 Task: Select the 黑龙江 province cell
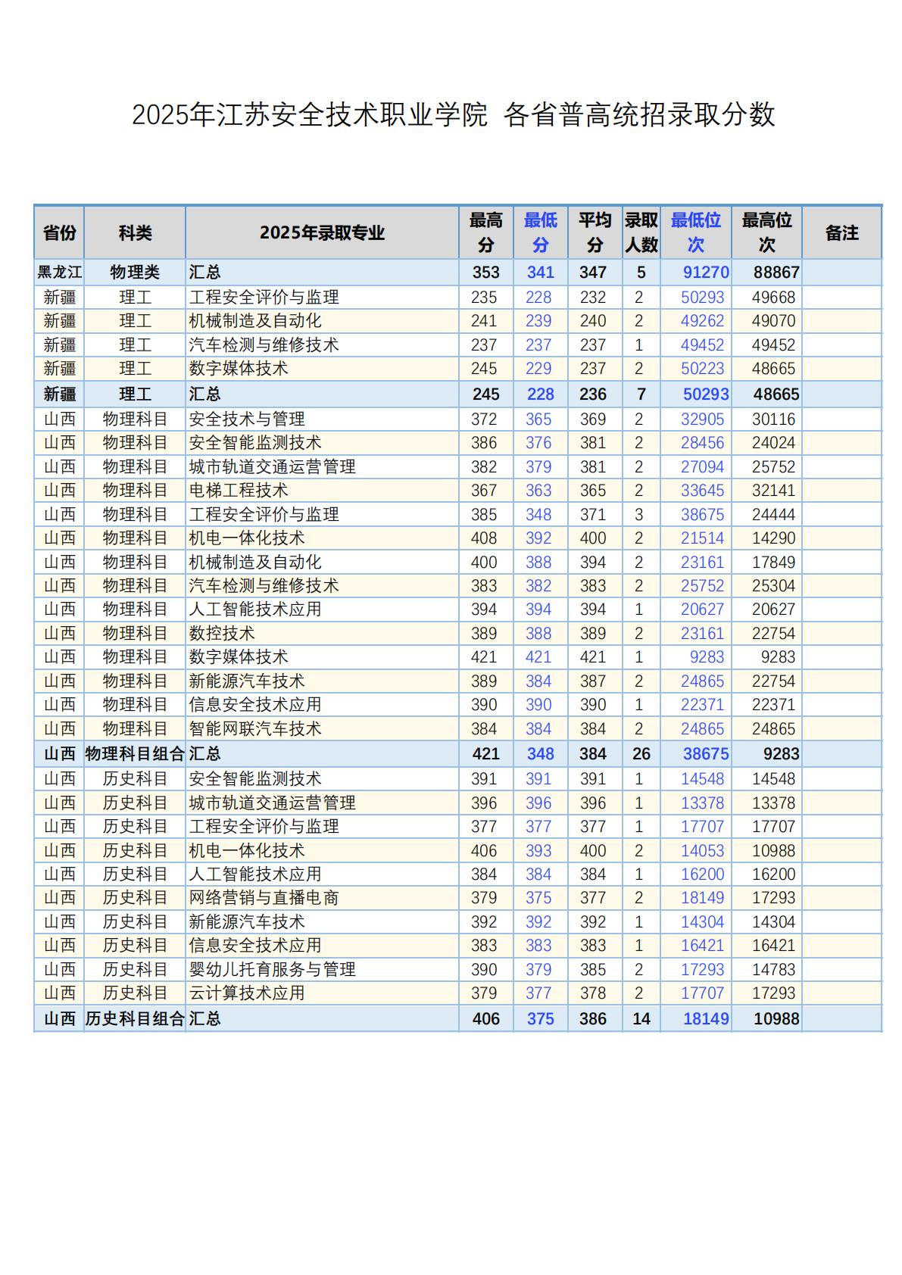pyautogui.click(x=60, y=273)
